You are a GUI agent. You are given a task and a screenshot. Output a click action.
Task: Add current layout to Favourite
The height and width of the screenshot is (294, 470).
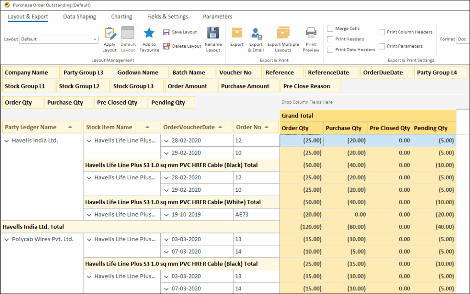click(149, 39)
